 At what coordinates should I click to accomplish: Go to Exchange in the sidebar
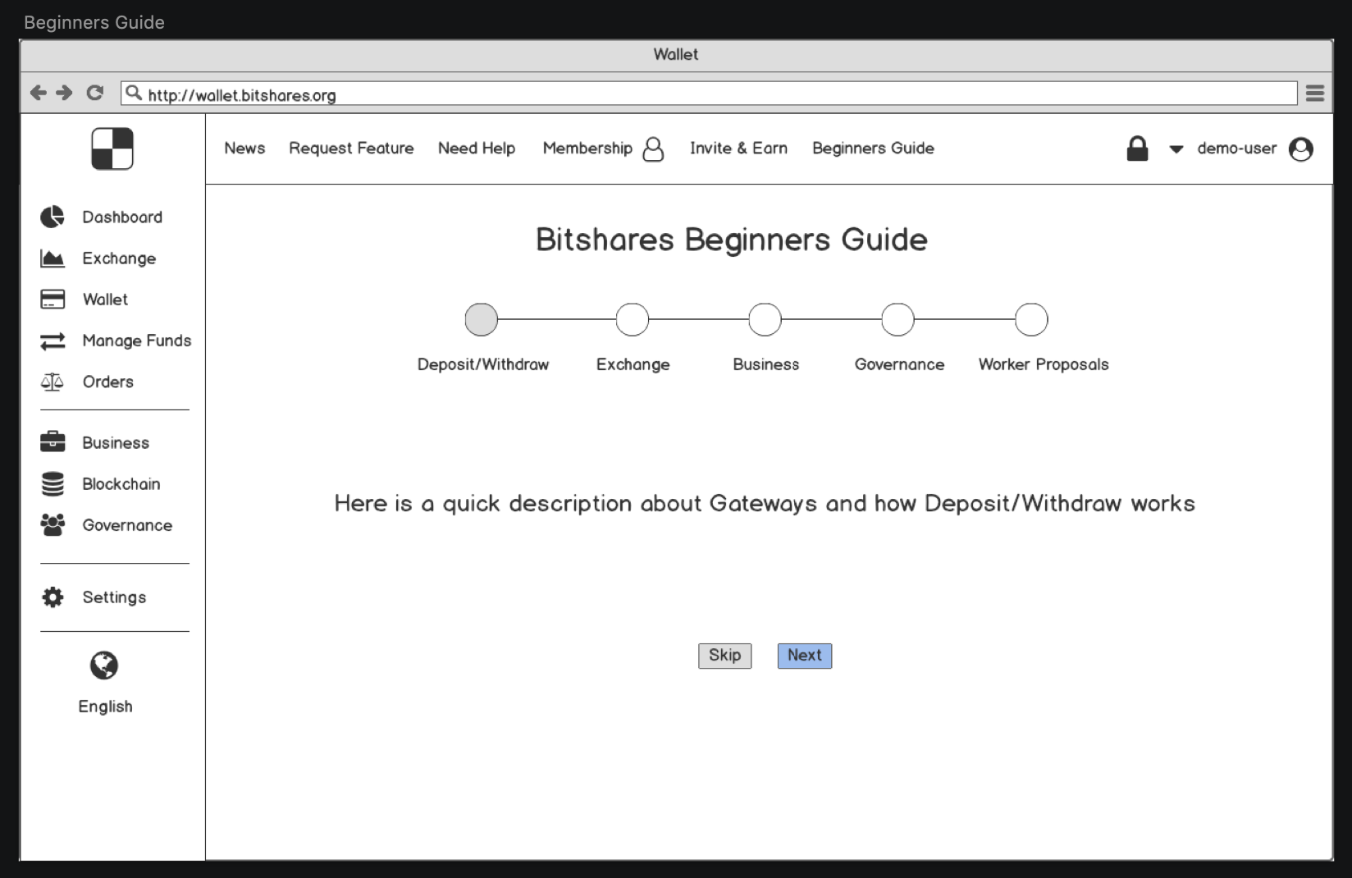click(x=119, y=258)
